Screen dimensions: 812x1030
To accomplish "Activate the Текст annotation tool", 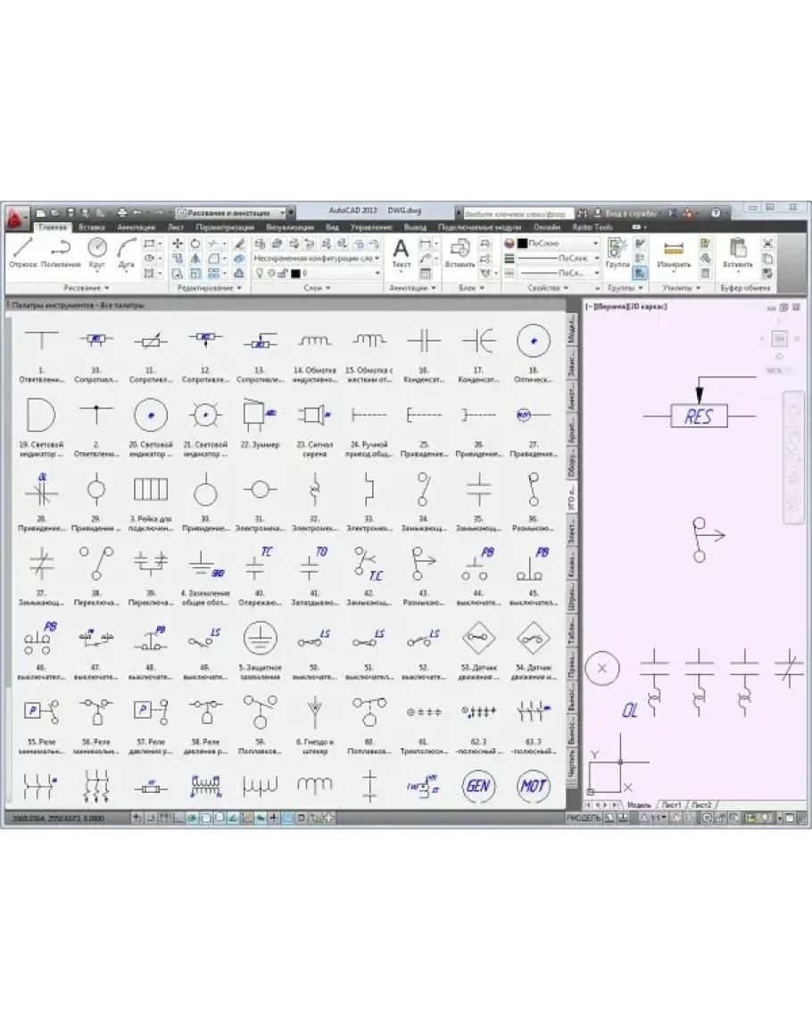I will [402, 252].
